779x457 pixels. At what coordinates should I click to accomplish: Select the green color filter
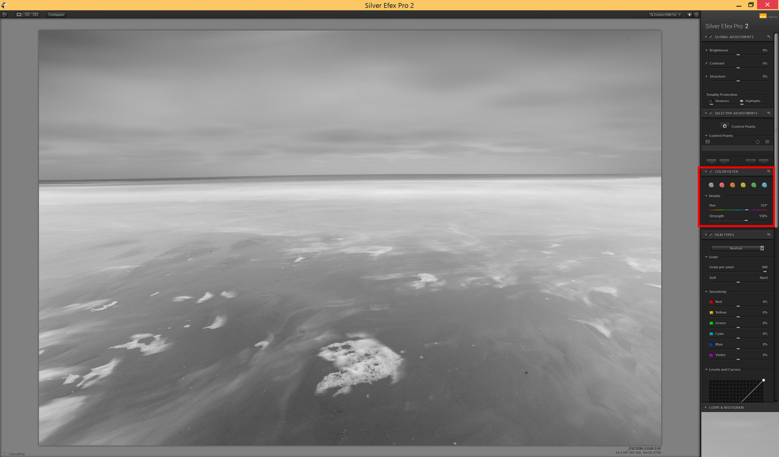[x=754, y=185]
